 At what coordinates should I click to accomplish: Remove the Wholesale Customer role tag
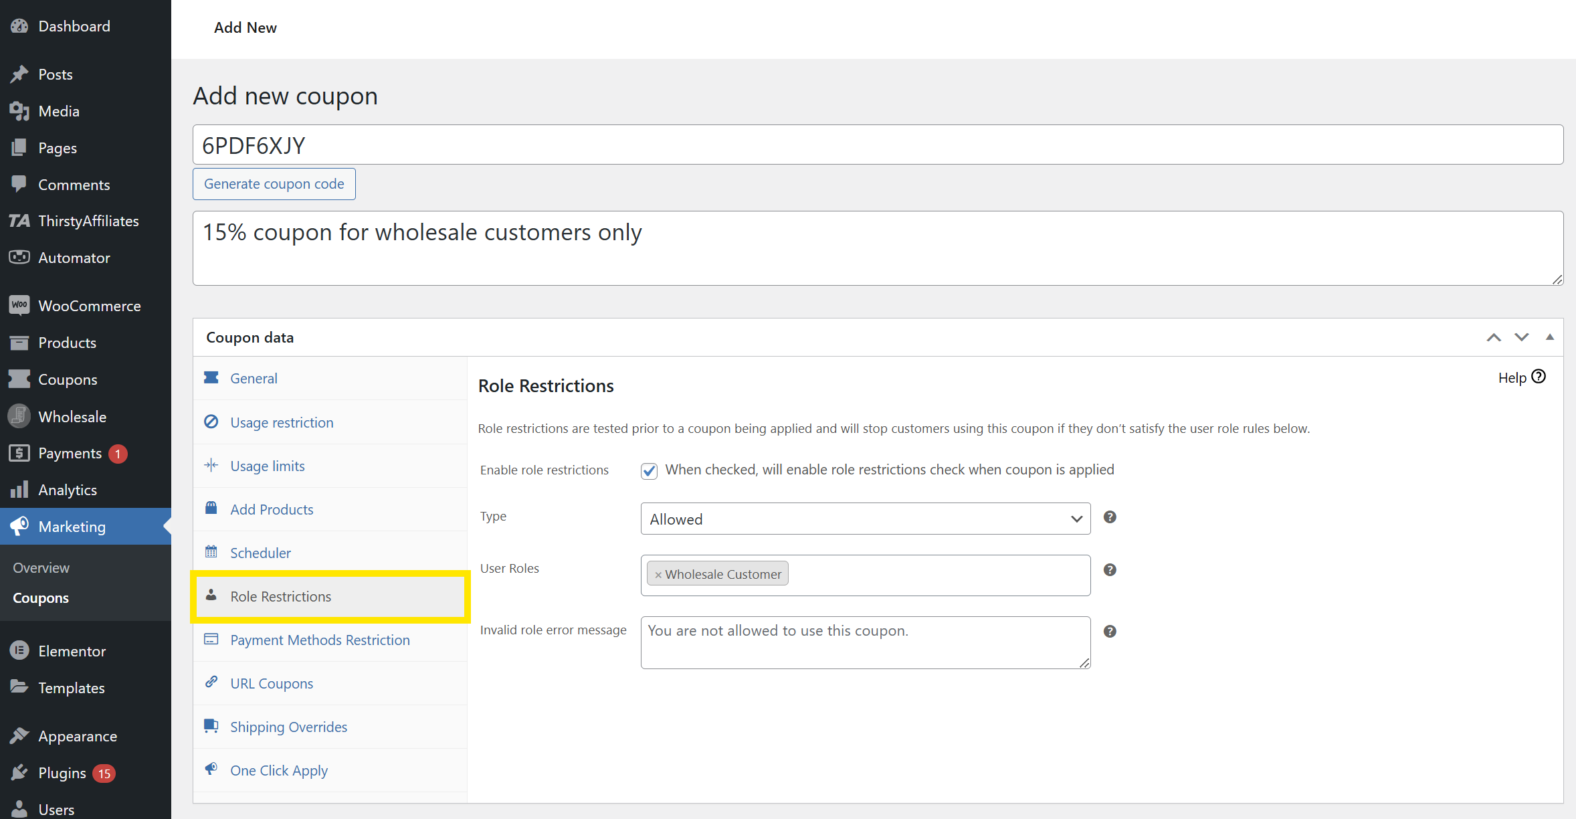click(x=658, y=575)
